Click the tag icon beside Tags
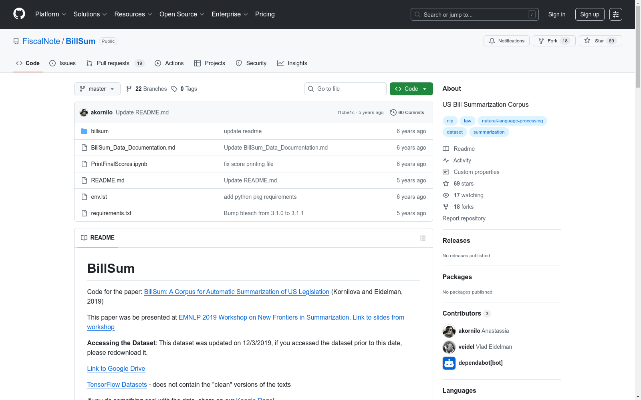 tap(174, 89)
